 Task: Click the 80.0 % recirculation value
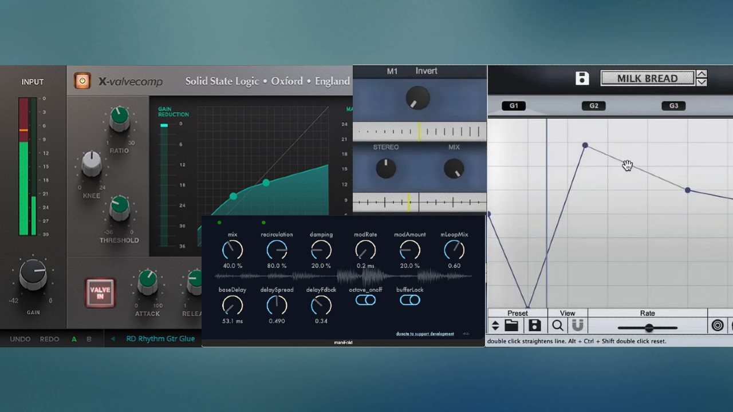pyautogui.click(x=277, y=266)
